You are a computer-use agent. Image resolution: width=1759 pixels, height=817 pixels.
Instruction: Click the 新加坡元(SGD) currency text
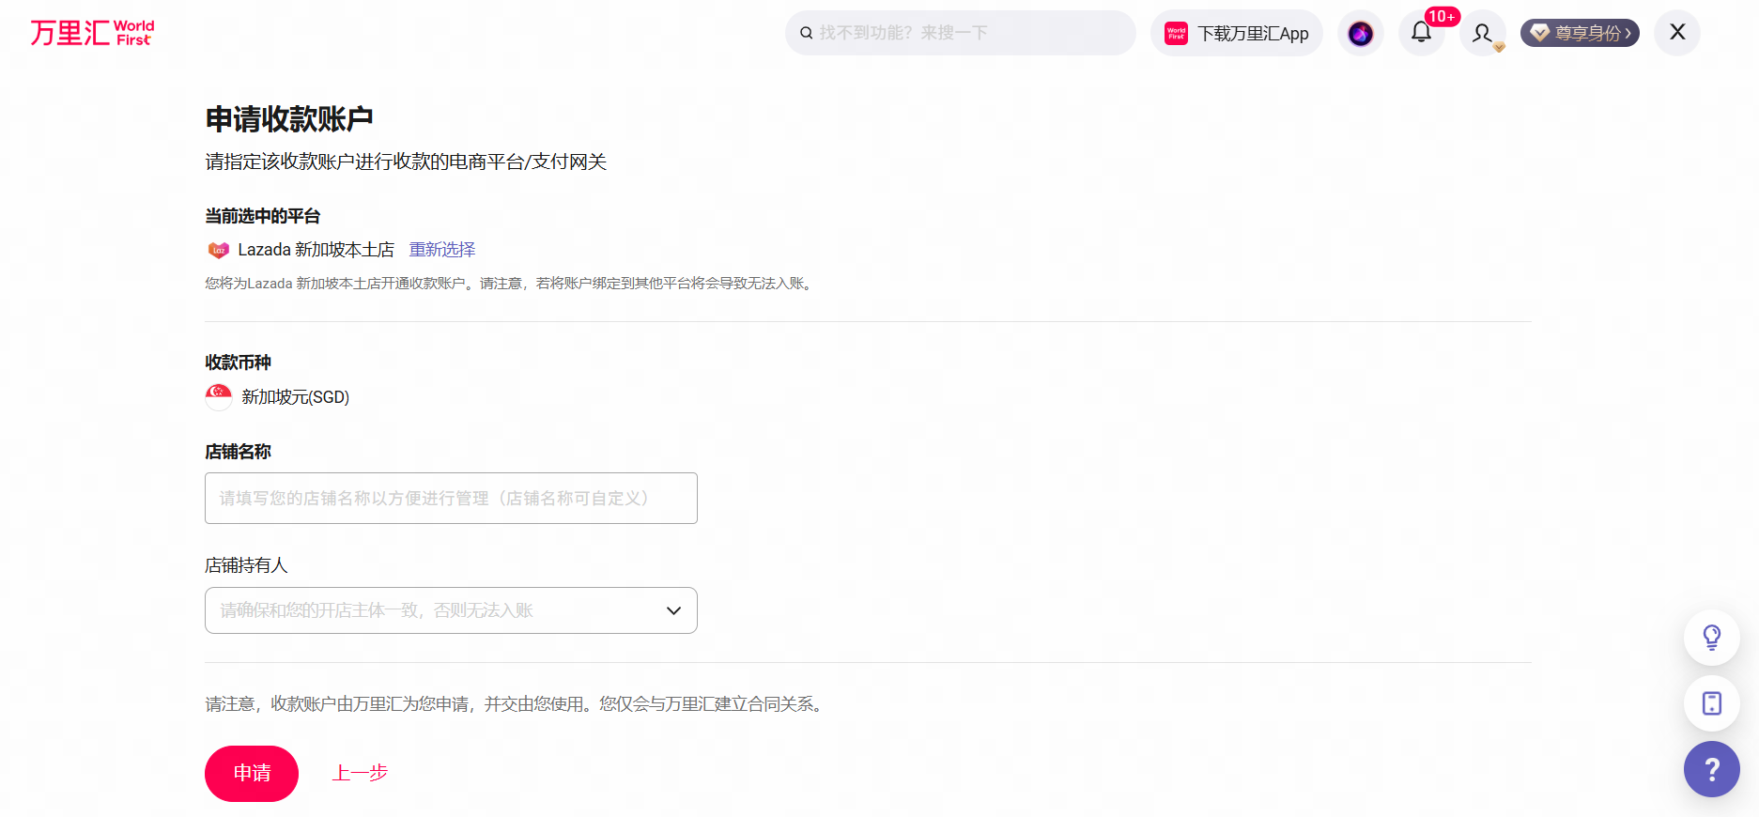(295, 397)
